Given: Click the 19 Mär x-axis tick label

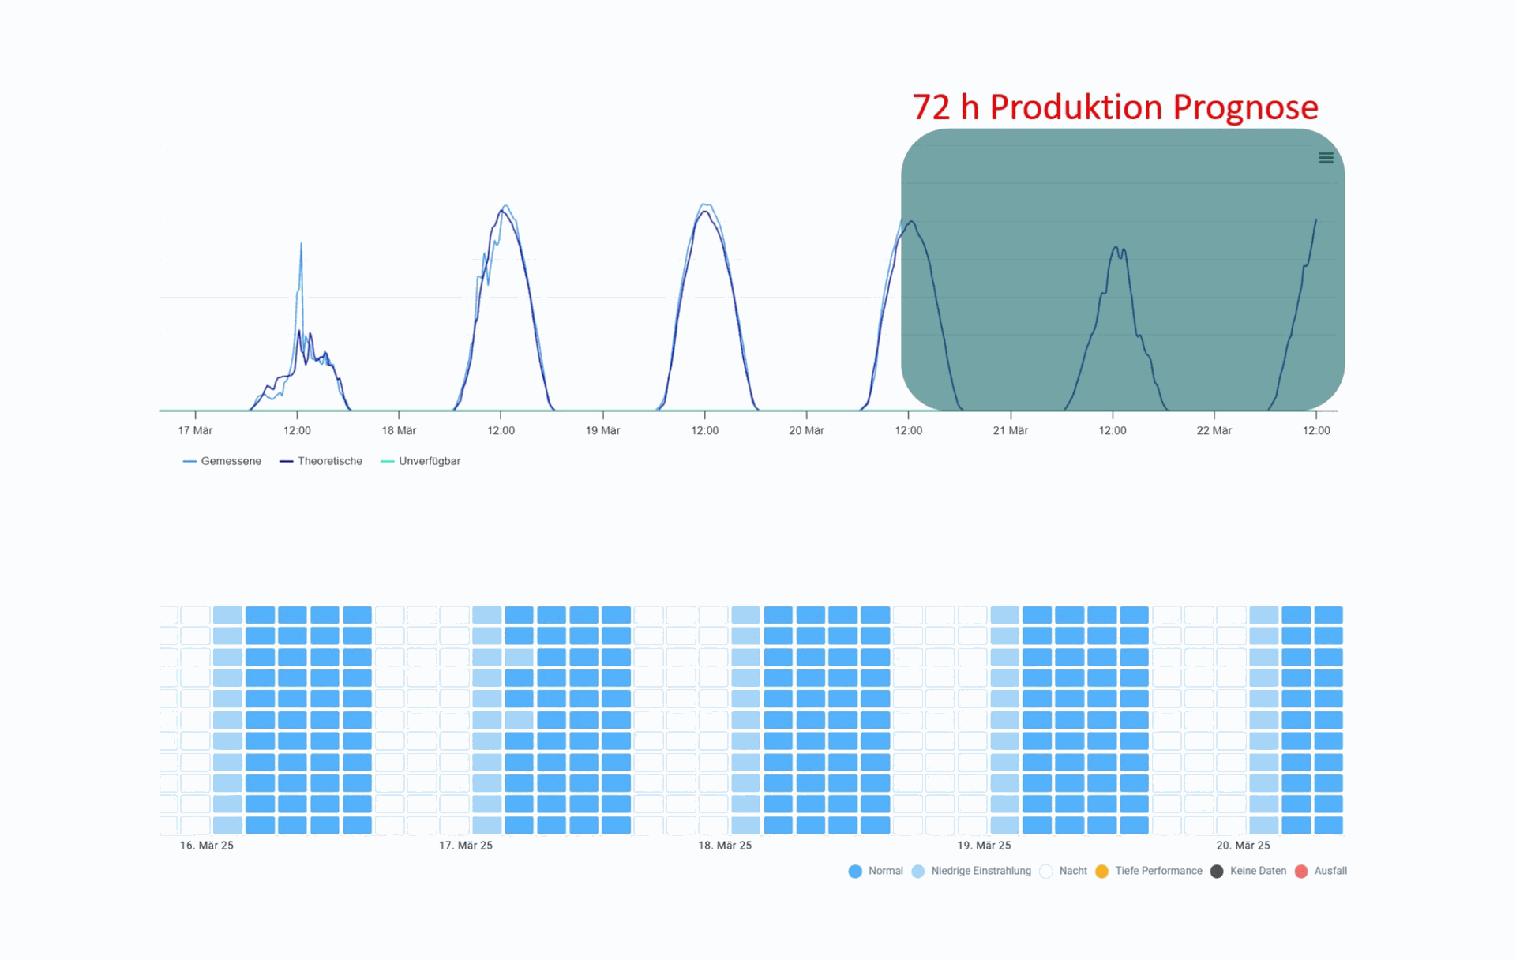Looking at the screenshot, I should [602, 430].
